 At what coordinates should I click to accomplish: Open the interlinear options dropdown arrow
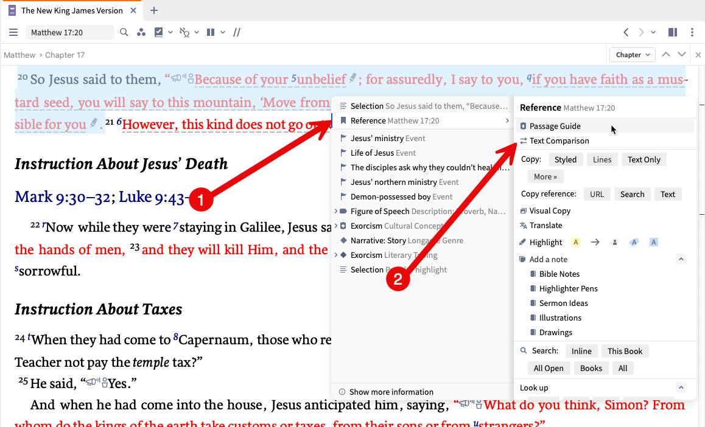point(197,32)
